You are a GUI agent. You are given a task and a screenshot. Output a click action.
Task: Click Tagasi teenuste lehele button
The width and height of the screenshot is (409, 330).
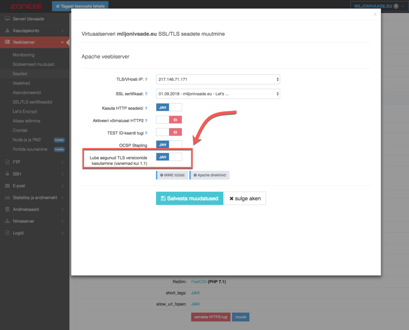click(x=80, y=6)
